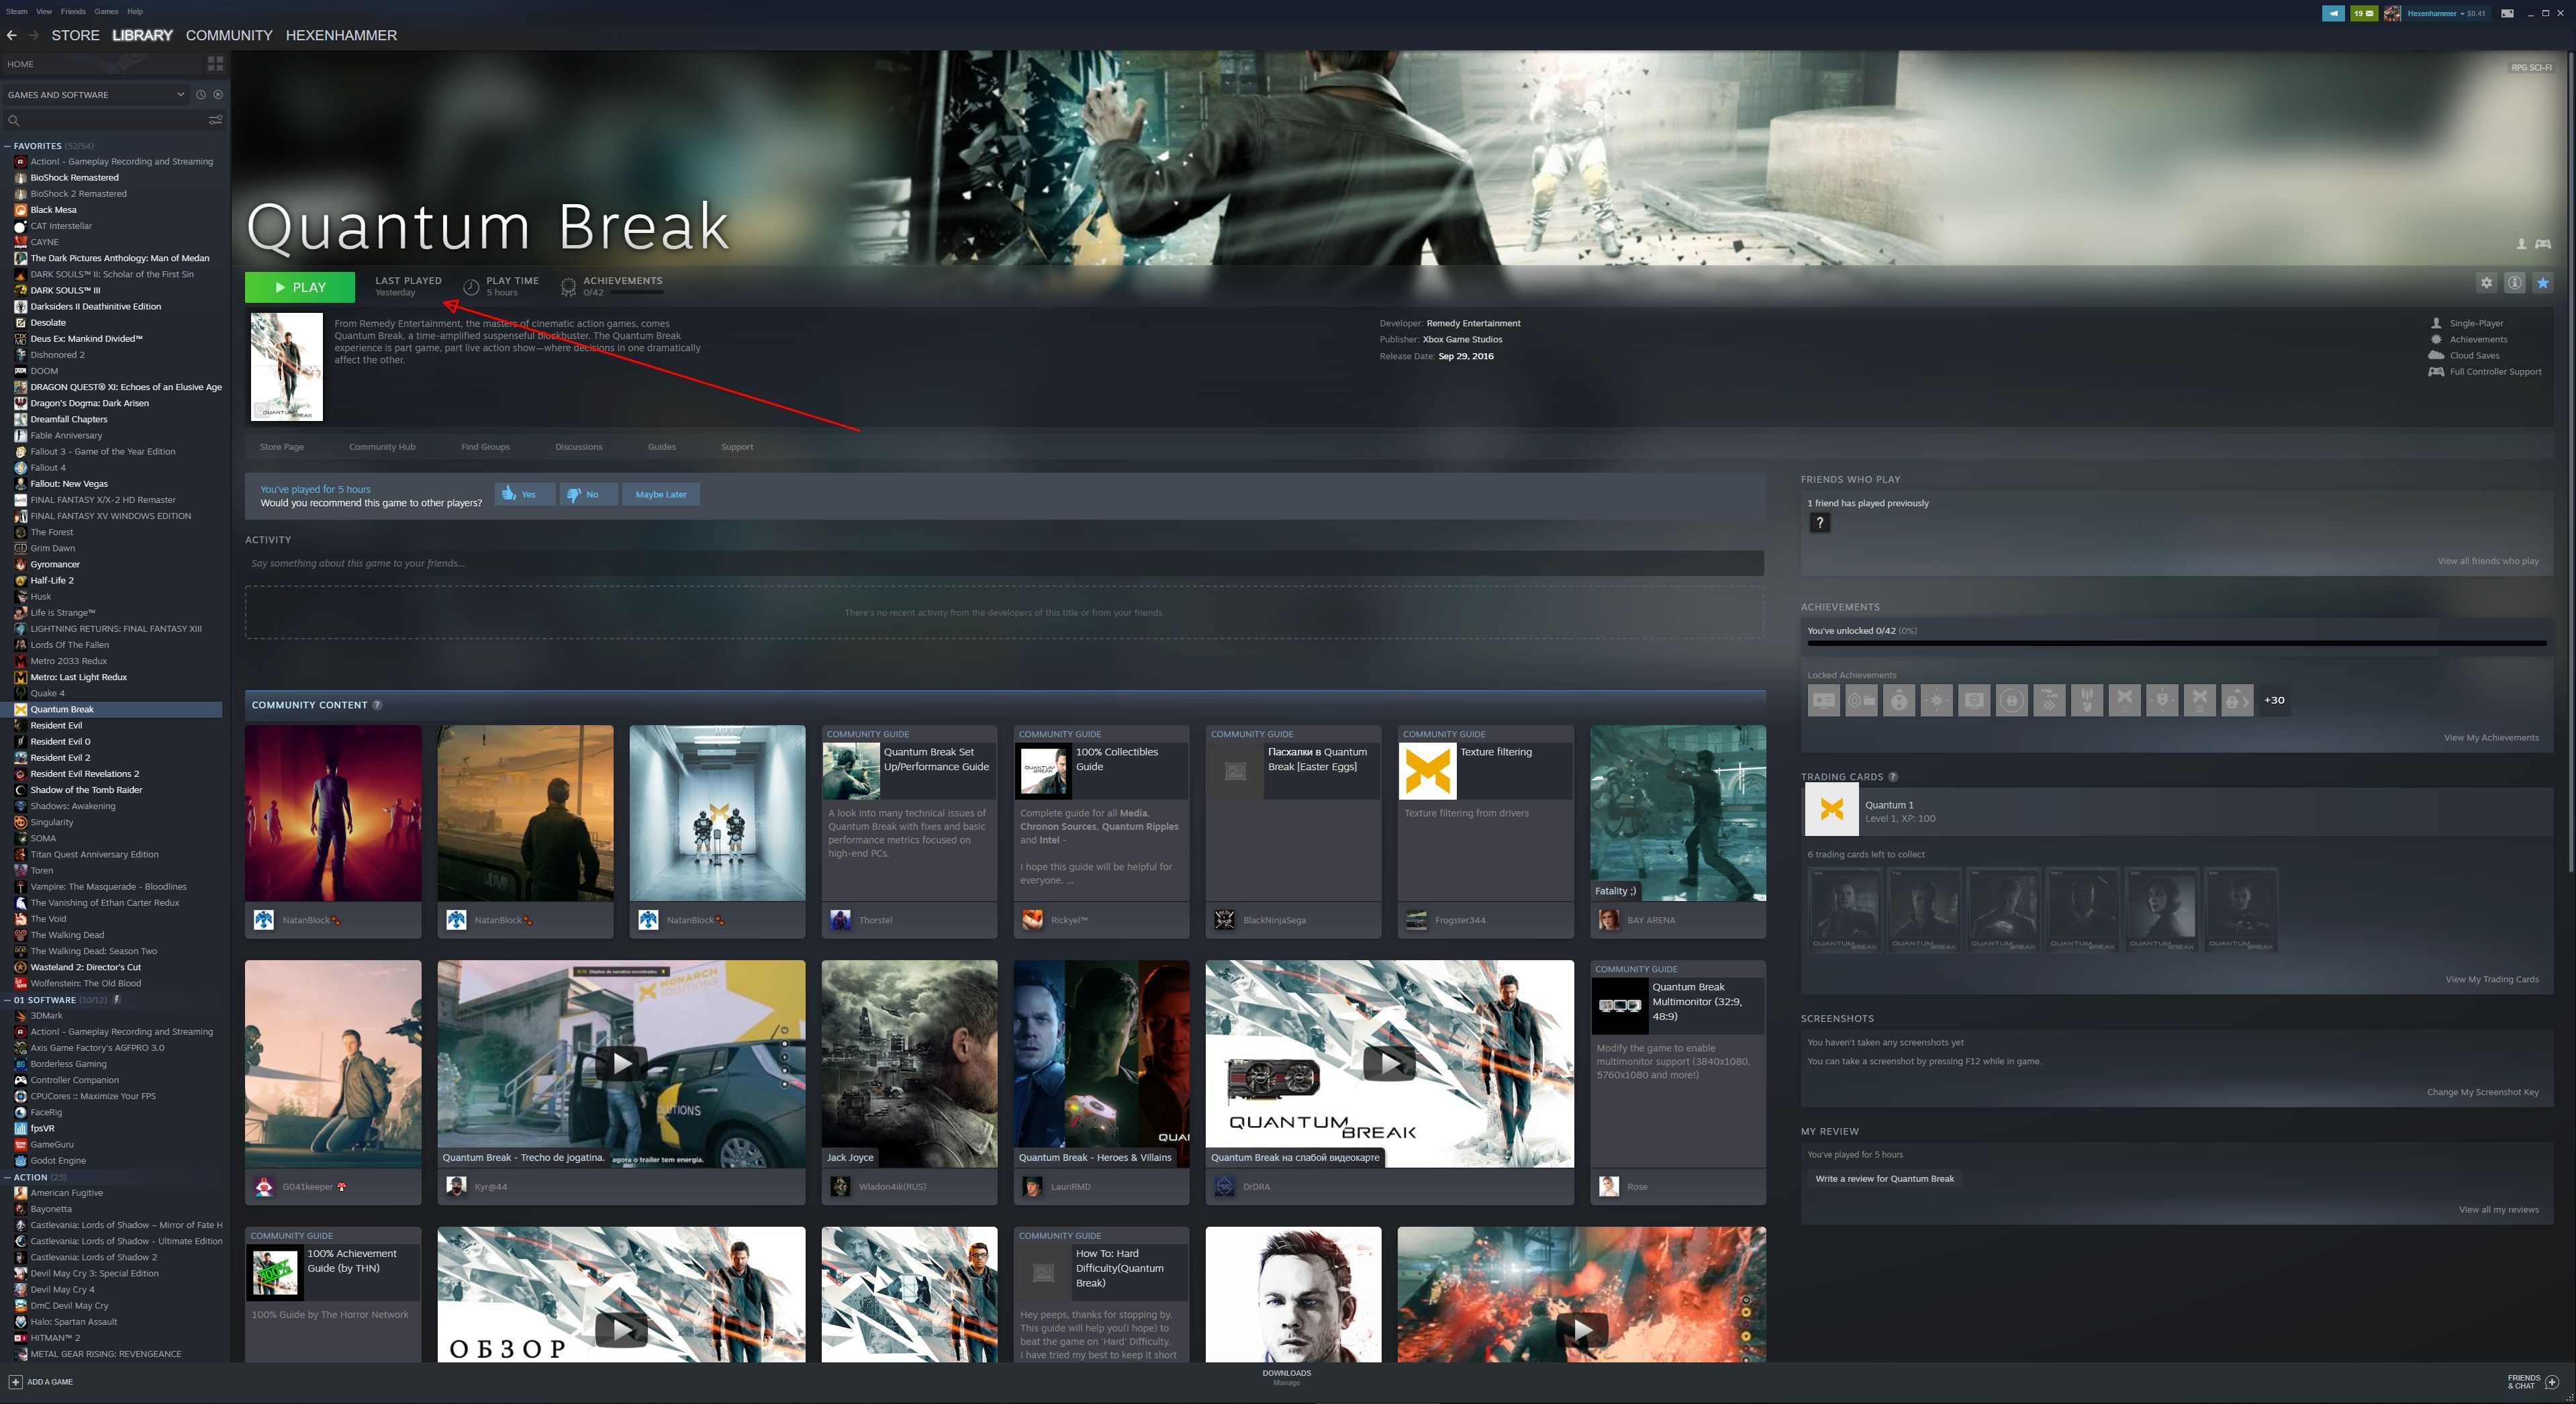Toggle show ready-to-play games filter
The width and height of the screenshot is (2576, 1404).
coord(218,95)
